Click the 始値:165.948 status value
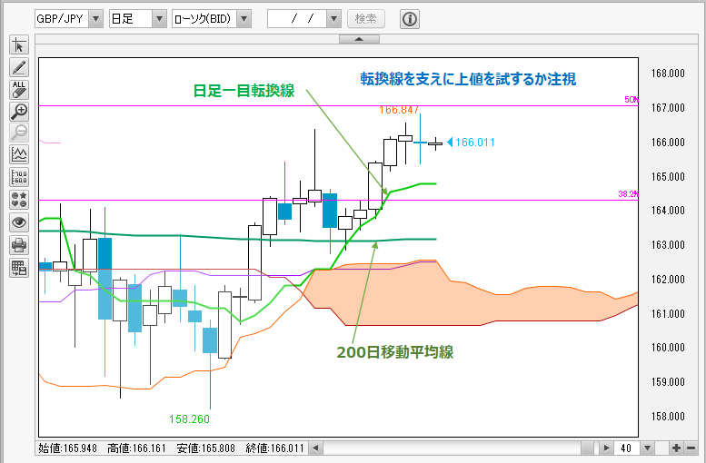The image size is (706, 463). pyautogui.click(x=67, y=448)
